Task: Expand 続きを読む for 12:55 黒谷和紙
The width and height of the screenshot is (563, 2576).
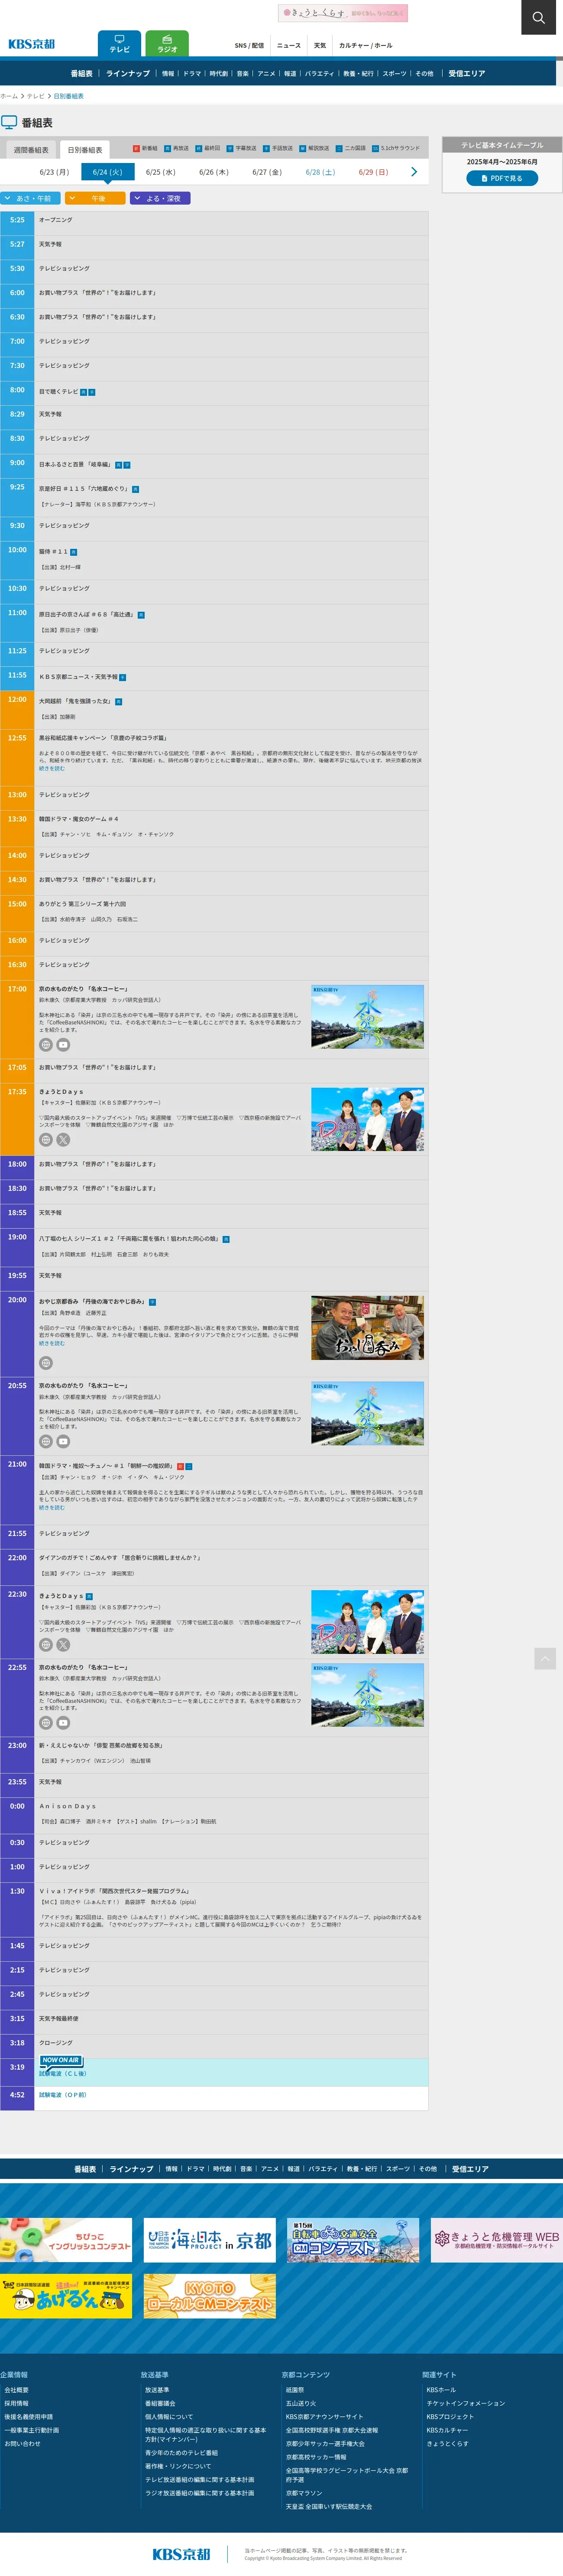Action: tap(52, 769)
